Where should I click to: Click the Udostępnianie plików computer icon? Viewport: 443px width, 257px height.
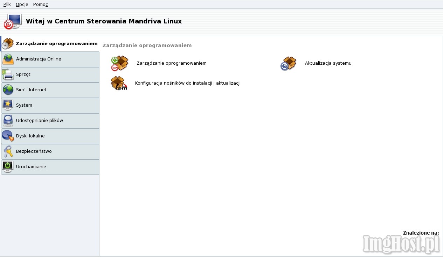8,121
